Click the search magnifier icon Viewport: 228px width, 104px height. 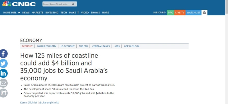(73, 4)
